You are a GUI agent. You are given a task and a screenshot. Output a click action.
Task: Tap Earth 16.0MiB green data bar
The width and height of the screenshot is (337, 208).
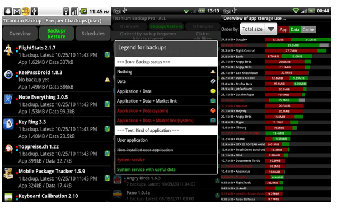(297, 56)
